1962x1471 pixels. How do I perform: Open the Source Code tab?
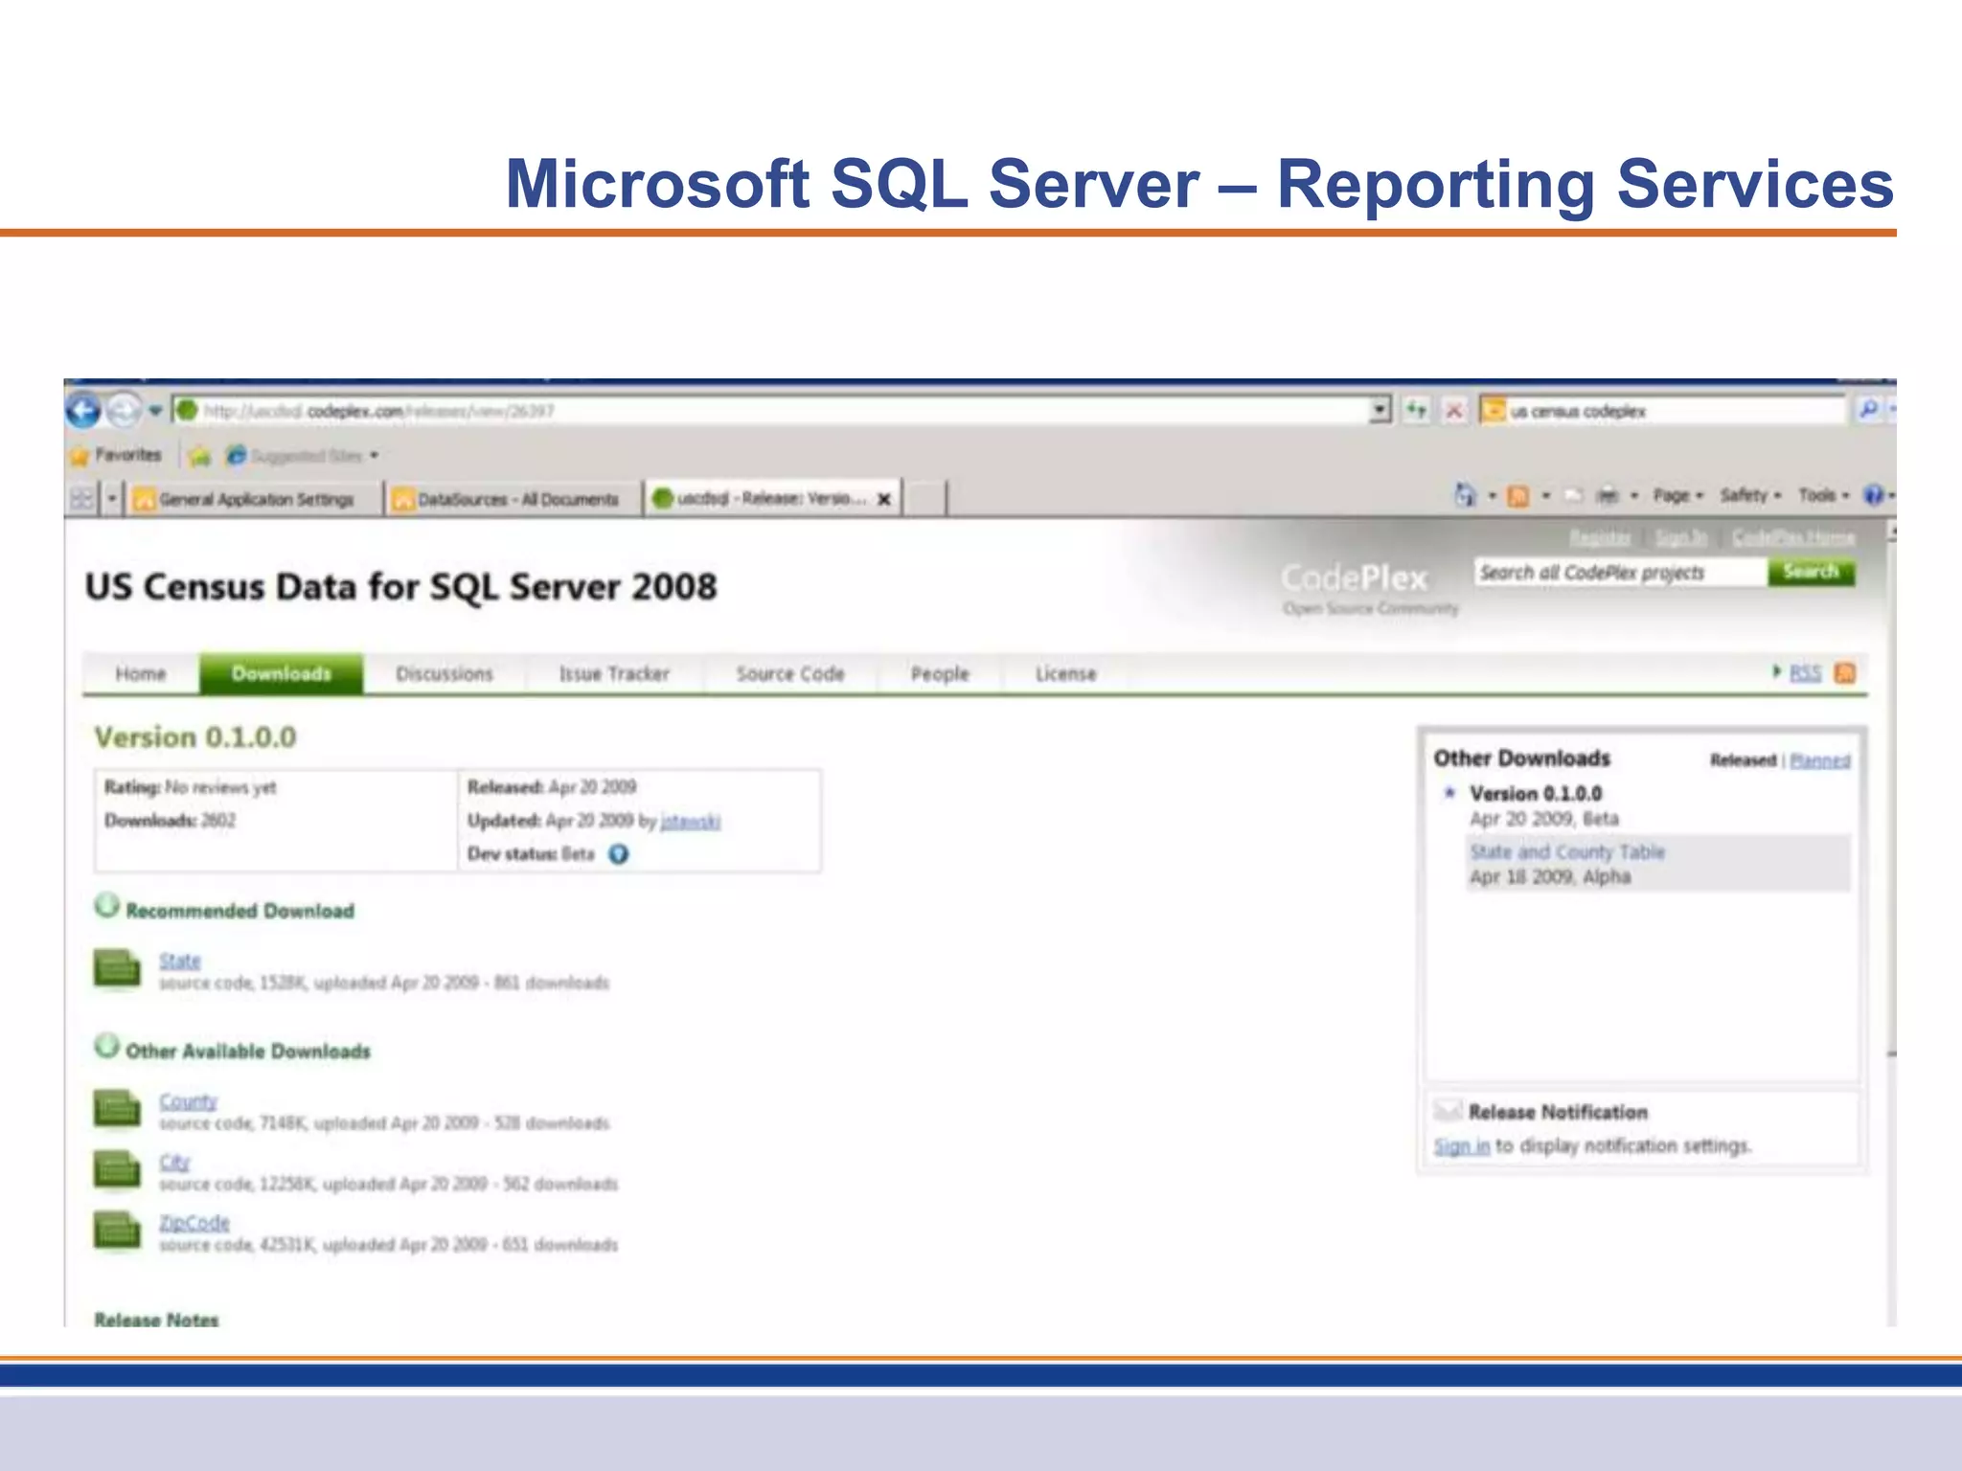click(x=790, y=673)
